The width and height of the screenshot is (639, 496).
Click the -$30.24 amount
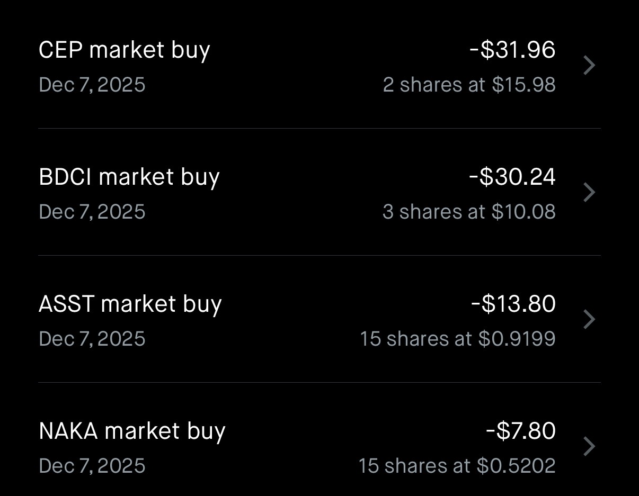512,177
